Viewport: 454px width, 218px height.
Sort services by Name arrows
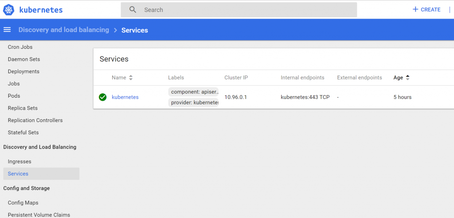pos(131,78)
